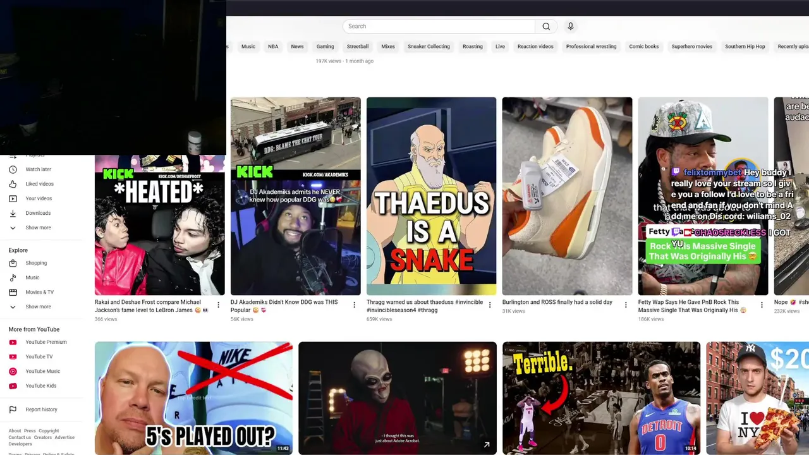Open Downloads in the sidebar
This screenshot has width=809, height=455.
[x=38, y=213]
